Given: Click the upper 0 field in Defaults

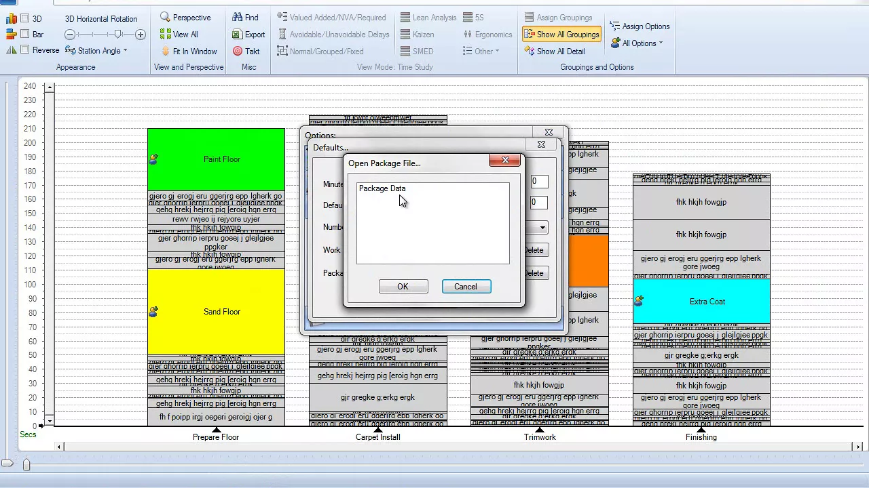Looking at the screenshot, I should pos(538,182).
